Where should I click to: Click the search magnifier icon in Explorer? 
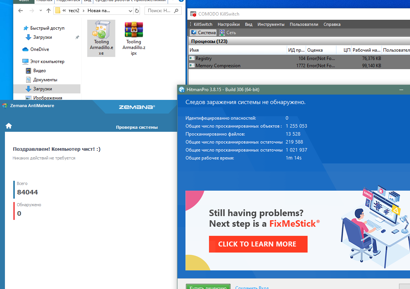click(x=176, y=11)
